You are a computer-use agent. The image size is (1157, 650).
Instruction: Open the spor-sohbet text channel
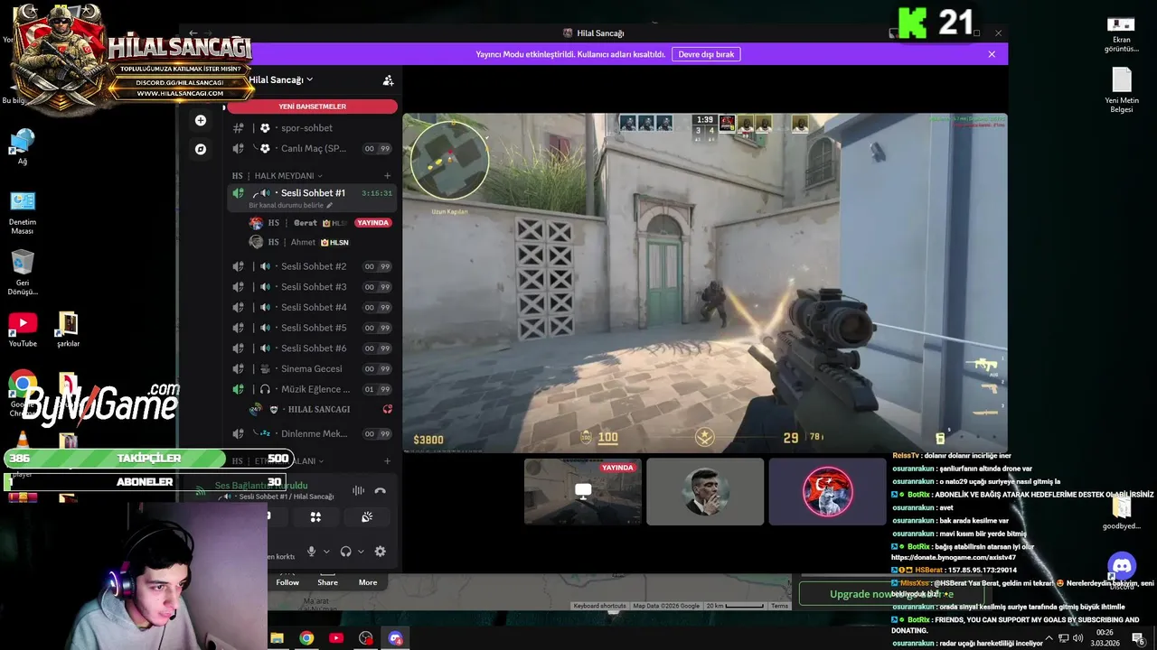tap(312, 128)
